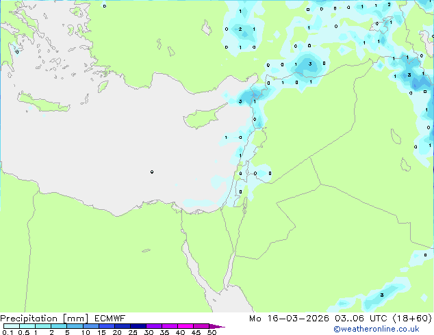
Task: Choose the 35–40 mm violet legend swatch
Action: pyautogui.click(x=169, y=326)
